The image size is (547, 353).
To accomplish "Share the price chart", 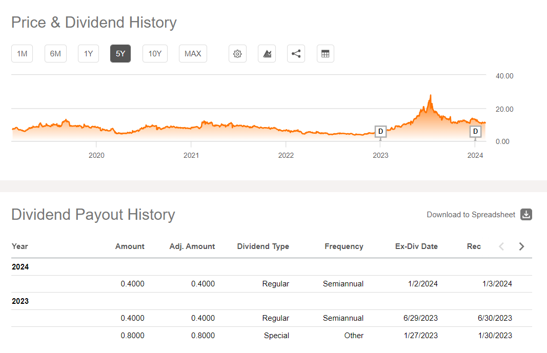I will [x=296, y=54].
